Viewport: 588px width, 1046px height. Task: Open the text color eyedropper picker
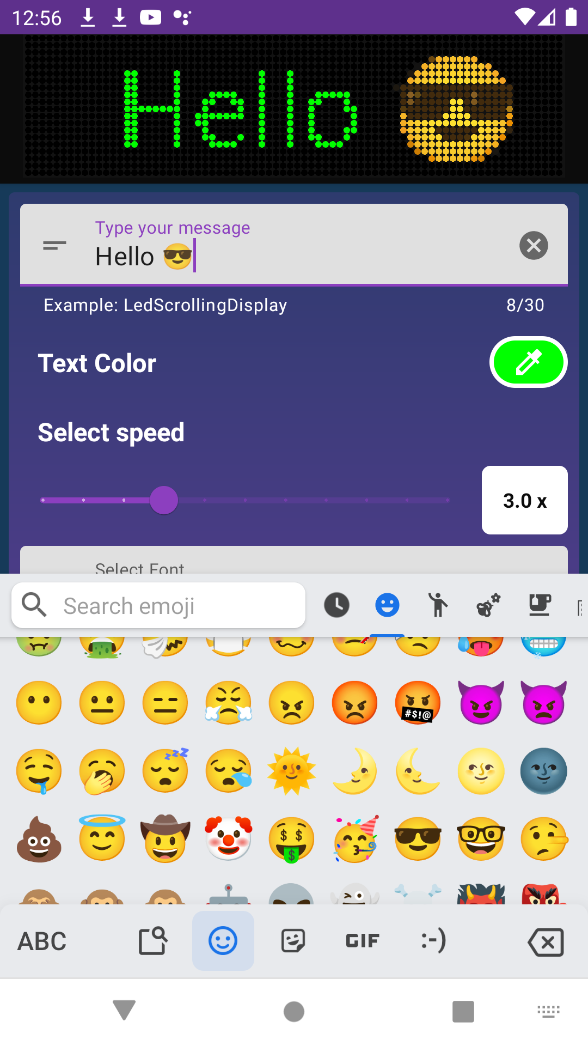point(528,362)
